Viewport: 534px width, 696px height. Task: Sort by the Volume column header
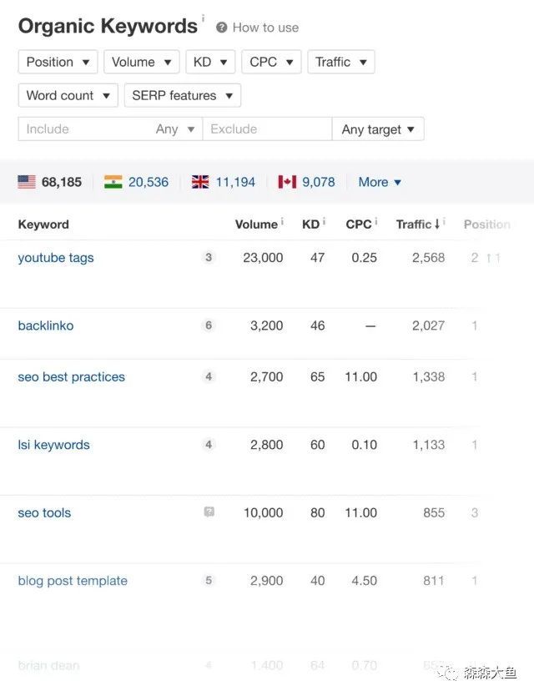(256, 224)
